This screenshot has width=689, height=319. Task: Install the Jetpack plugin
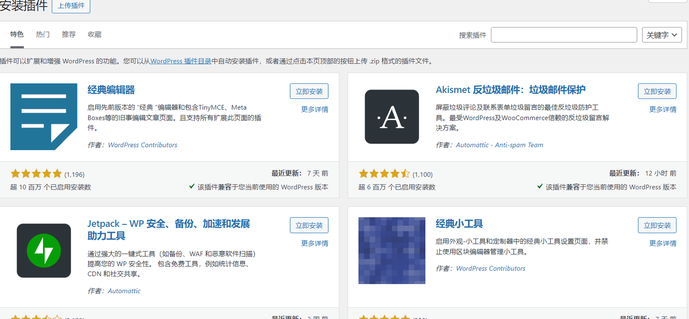coord(309,225)
